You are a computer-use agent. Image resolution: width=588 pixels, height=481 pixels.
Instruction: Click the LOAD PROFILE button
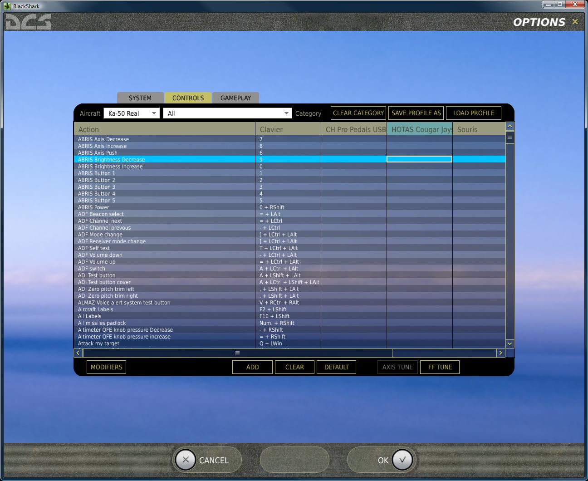[474, 113]
